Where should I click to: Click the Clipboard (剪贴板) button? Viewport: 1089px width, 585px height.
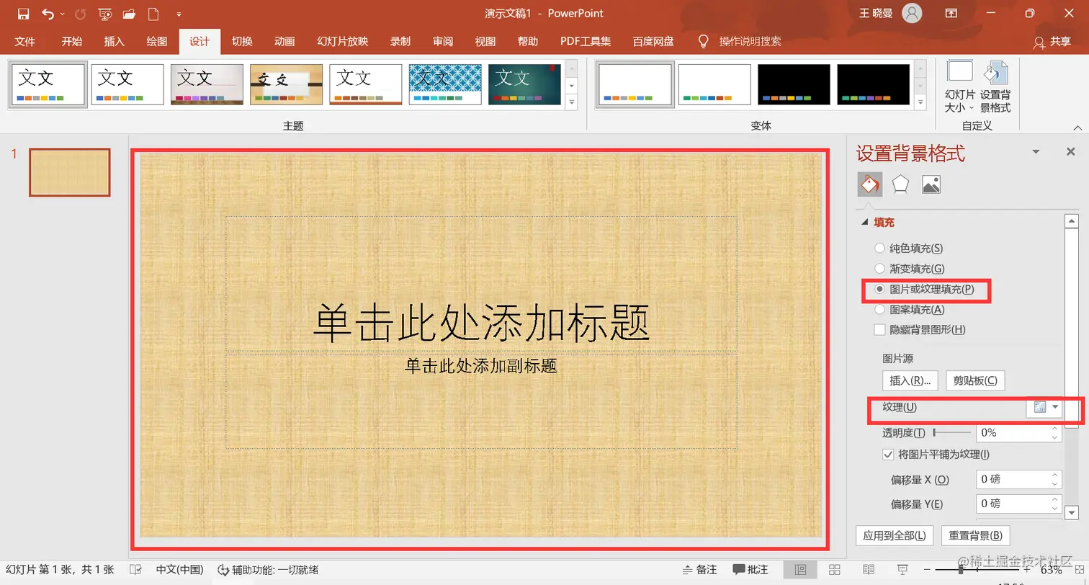(975, 380)
